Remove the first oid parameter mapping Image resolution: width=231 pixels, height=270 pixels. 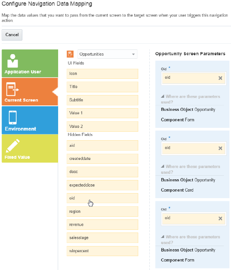[x=220, y=78]
